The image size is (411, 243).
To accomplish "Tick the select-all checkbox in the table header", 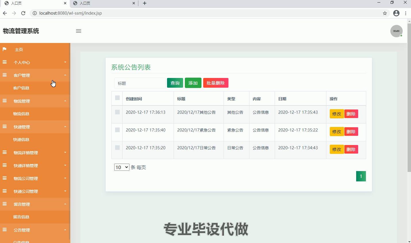I will click(x=117, y=98).
